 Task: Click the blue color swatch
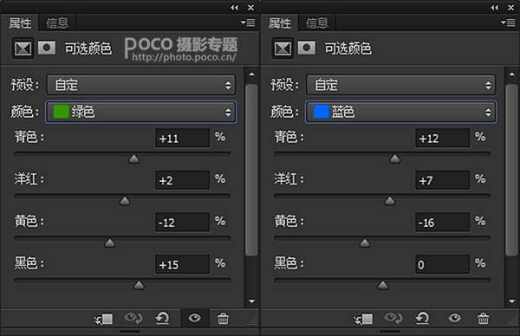[x=321, y=112]
